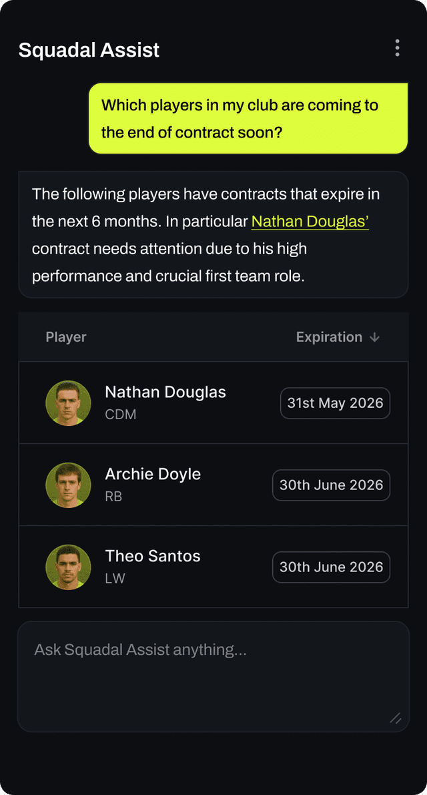The width and height of the screenshot is (427, 795).
Task: Click the Player column header
Action: 65,337
